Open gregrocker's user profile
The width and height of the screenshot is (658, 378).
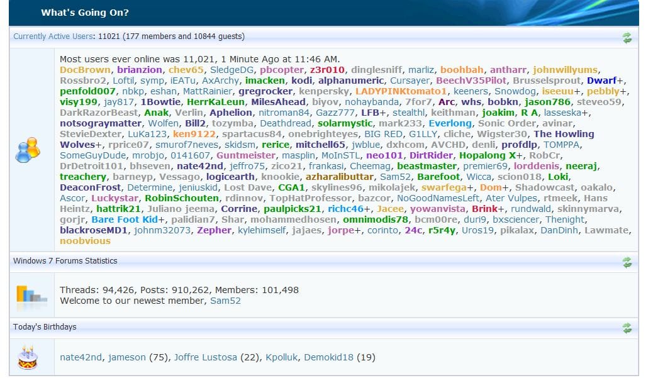pyautogui.click(x=265, y=91)
